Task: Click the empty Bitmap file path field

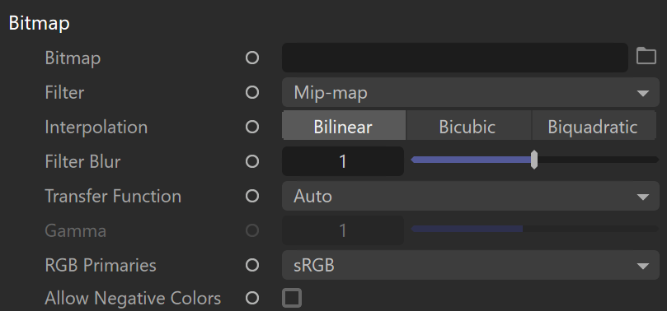Action: point(455,58)
